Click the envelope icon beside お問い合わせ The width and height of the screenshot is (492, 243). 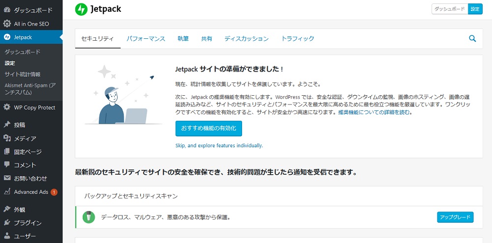7,178
